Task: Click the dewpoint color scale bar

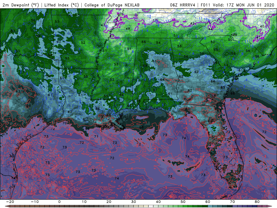Action: pyautogui.click(x=138, y=206)
